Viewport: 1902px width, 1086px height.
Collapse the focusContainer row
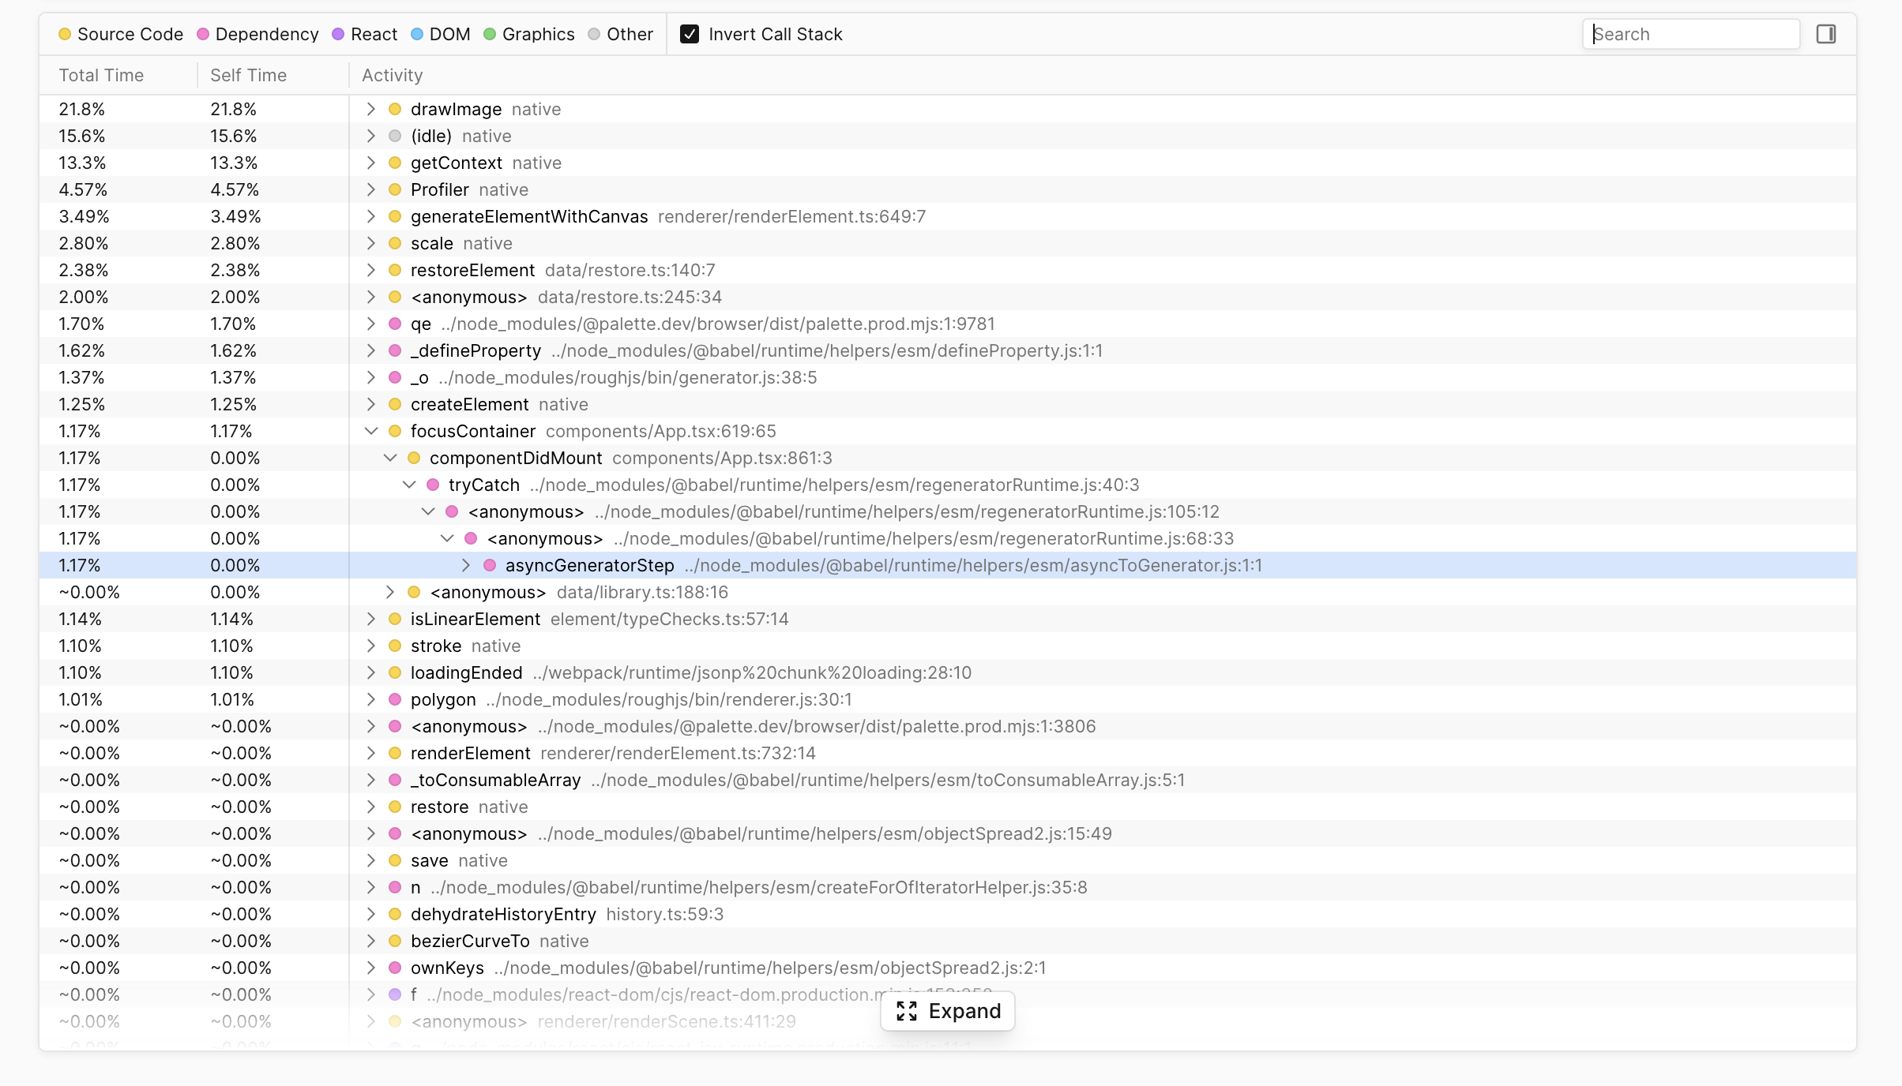[370, 431]
